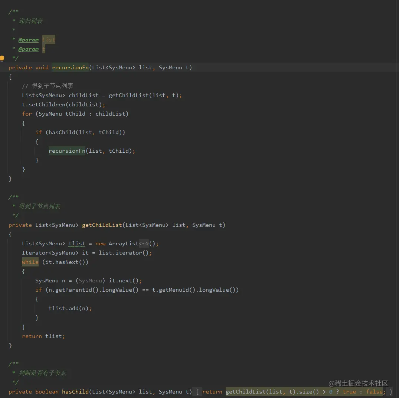Click the underlined 'tlist' variable declaration
This screenshot has height=398, width=399.
pos(77,243)
